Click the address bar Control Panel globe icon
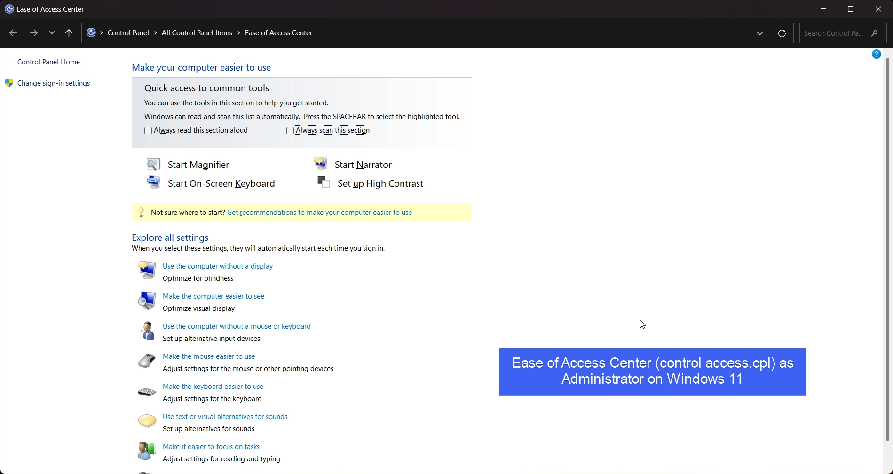 tap(91, 32)
